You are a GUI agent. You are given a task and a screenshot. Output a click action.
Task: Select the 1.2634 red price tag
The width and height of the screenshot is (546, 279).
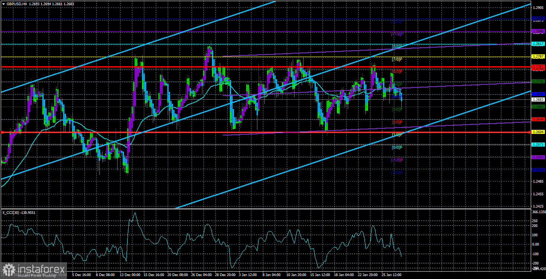point(538,119)
